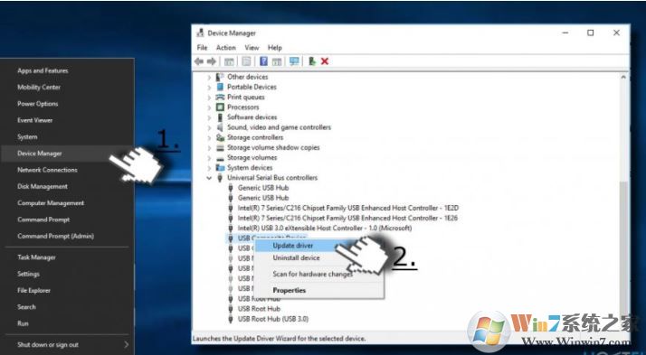Screen dimensions: 646x355
Task: Click the forward arrow in Device Manager toolbar
Action: 212,61
